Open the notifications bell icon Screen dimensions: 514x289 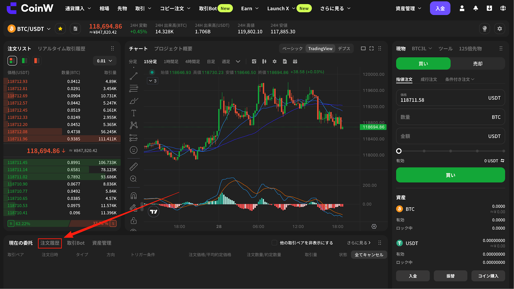476,8
